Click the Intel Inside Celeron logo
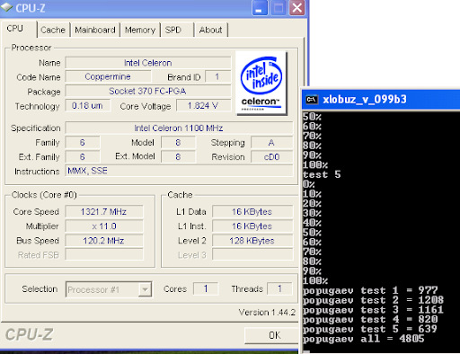460x354 pixels. [261, 84]
